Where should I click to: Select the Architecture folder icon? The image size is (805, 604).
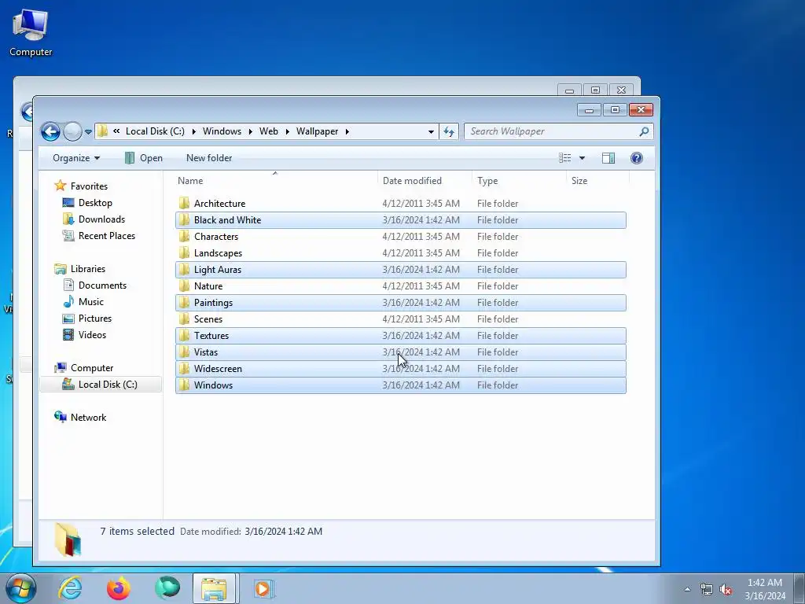click(x=184, y=204)
